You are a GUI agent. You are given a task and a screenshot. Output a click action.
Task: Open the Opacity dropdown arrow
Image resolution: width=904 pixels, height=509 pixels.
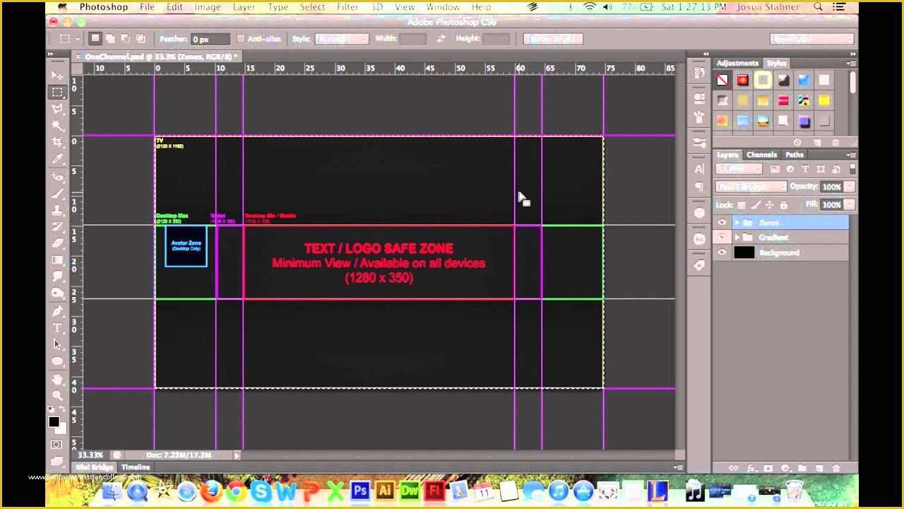850,187
